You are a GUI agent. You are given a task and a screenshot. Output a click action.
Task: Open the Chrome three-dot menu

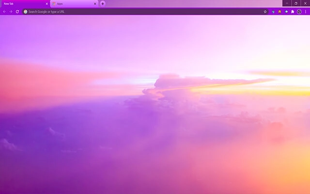(x=306, y=12)
